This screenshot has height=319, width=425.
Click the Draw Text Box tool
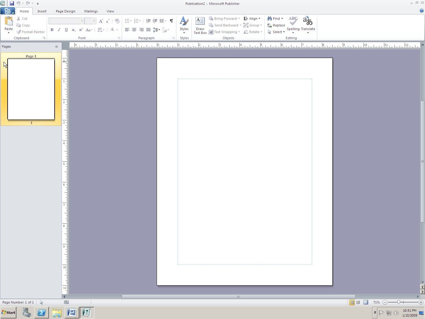(x=200, y=26)
